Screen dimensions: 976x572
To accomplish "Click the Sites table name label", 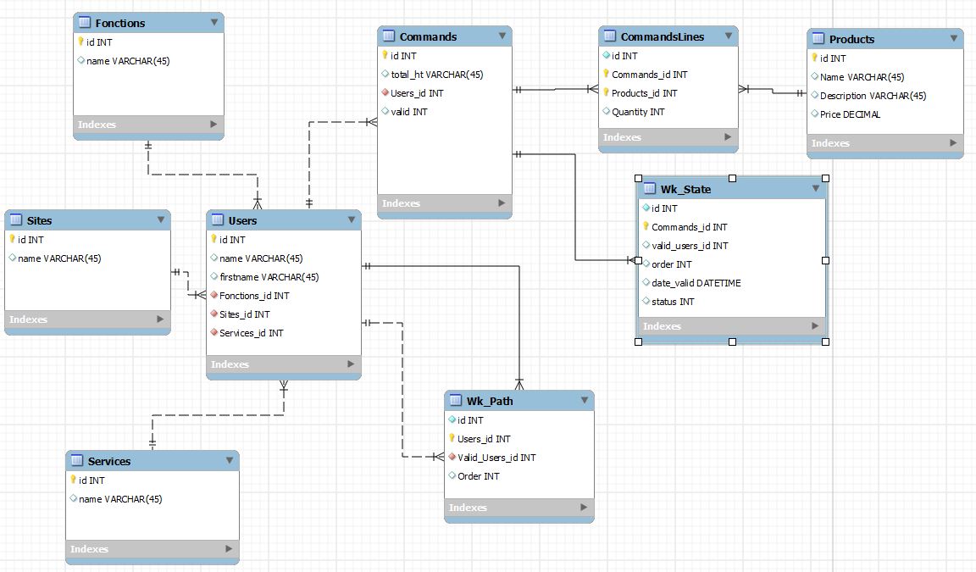I will pyautogui.click(x=40, y=219).
